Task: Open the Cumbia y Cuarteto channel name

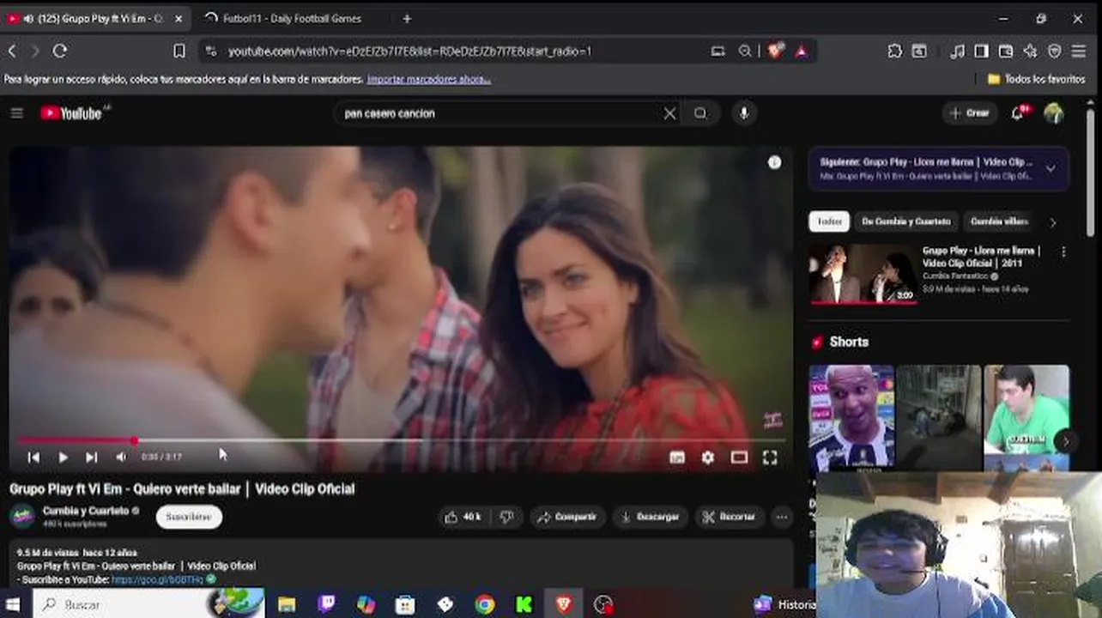Action: [x=86, y=511]
